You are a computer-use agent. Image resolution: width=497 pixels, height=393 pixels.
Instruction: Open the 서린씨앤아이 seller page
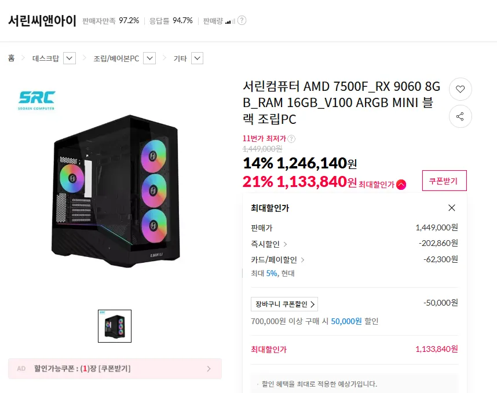(x=42, y=21)
